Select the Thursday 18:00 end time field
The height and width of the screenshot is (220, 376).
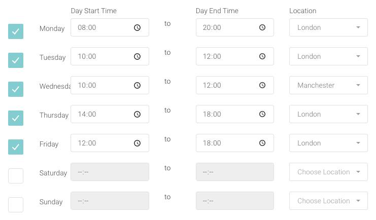(235, 114)
